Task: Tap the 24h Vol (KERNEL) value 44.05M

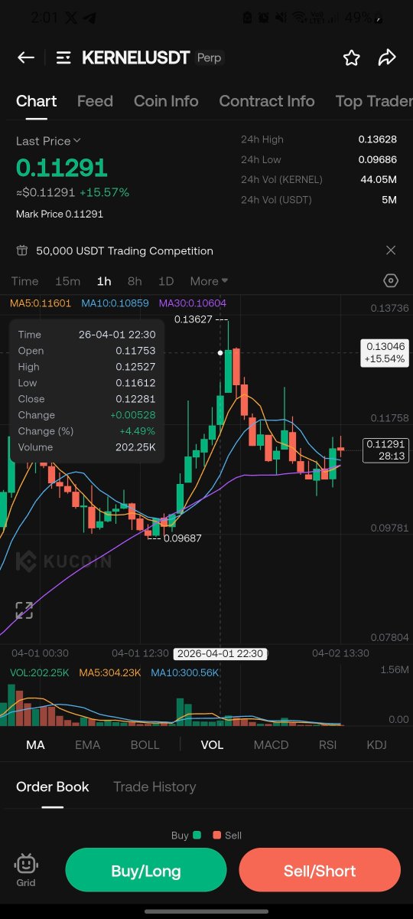Action: (379, 179)
